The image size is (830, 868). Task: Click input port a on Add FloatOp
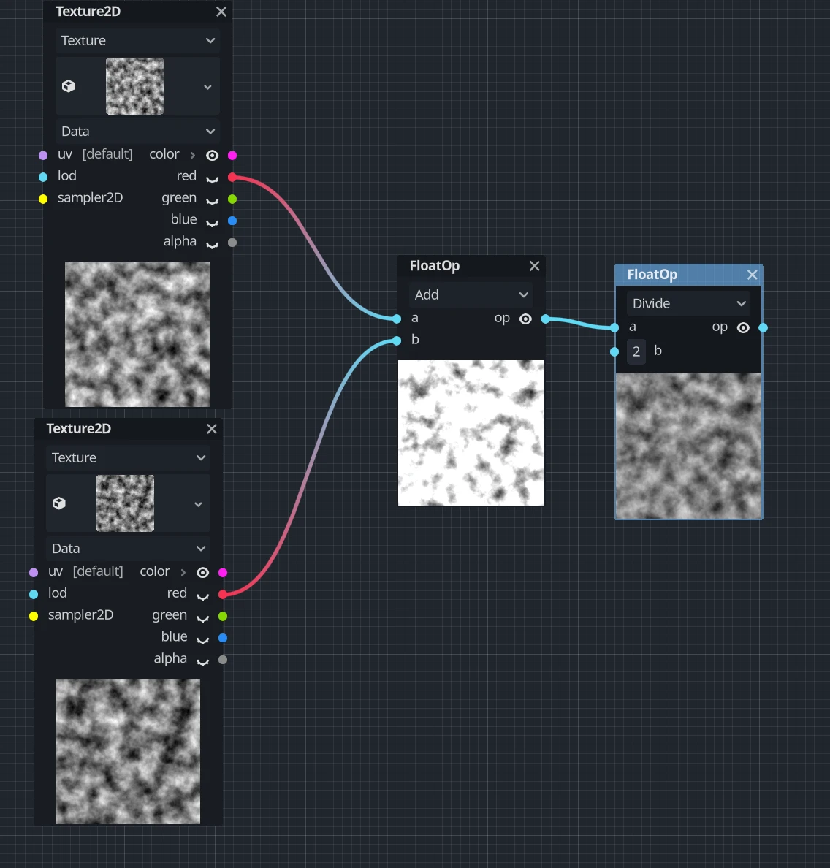(x=397, y=319)
